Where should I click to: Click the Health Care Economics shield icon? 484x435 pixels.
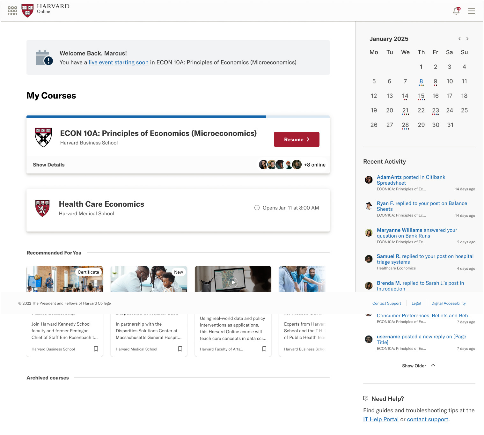42,208
